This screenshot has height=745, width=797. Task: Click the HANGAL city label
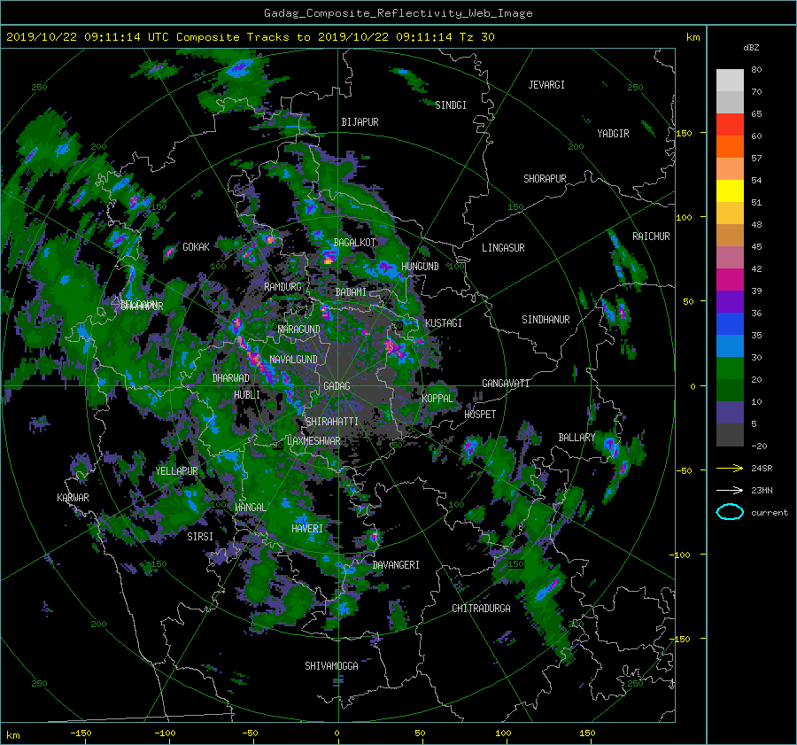[250, 508]
